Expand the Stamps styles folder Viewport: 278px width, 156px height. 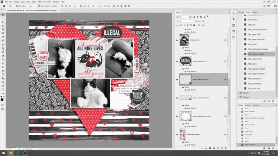[238, 97]
